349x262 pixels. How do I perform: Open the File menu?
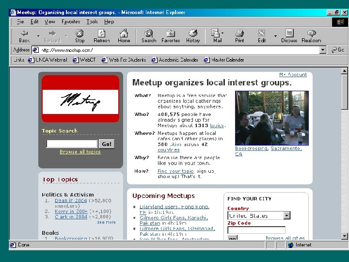(x=20, y=22)
